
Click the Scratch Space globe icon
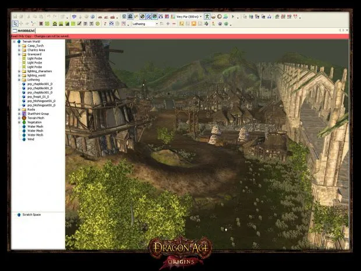tap(19, 215)
